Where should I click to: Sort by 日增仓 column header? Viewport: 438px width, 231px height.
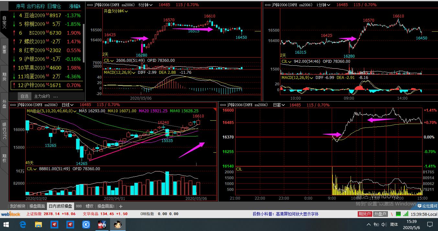(x=54, y=6)
